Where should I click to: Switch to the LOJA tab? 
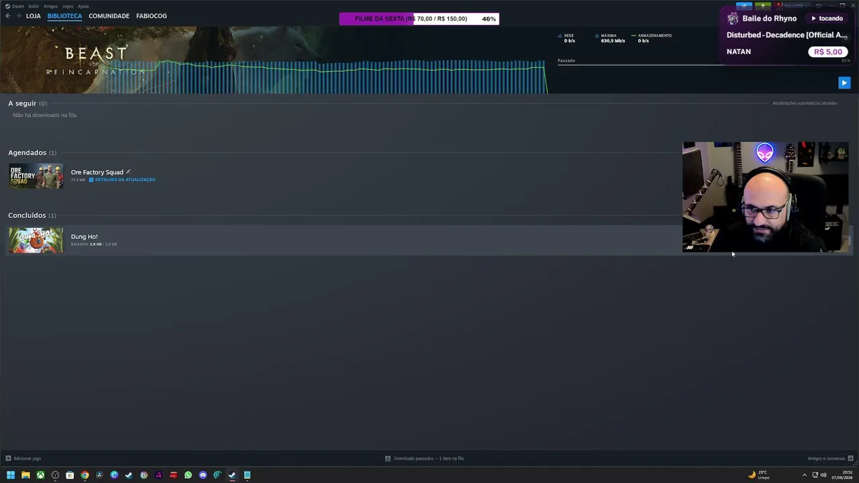click(x=34, y=16)
